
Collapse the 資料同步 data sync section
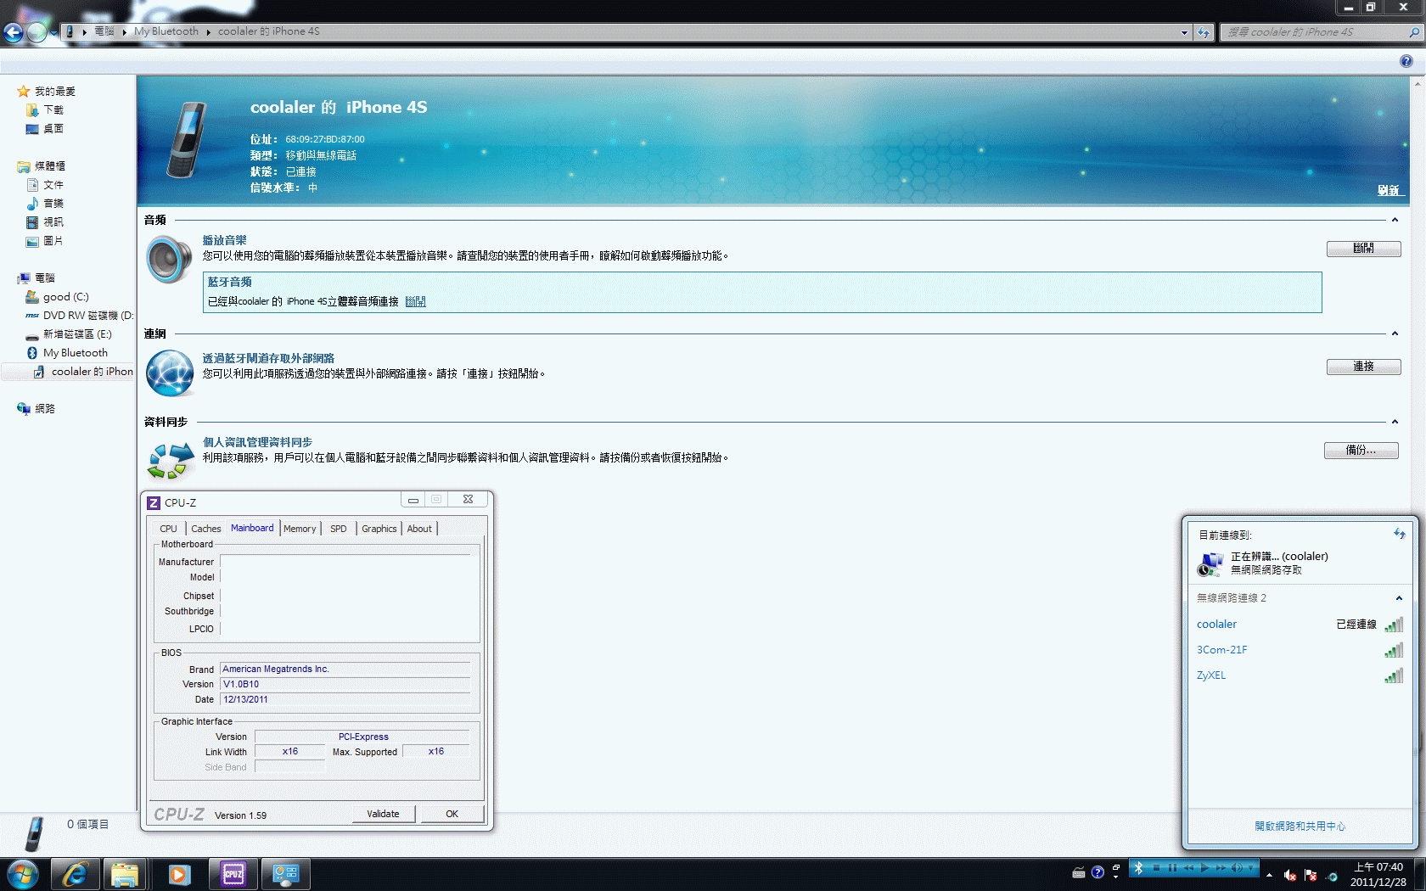1395,422
